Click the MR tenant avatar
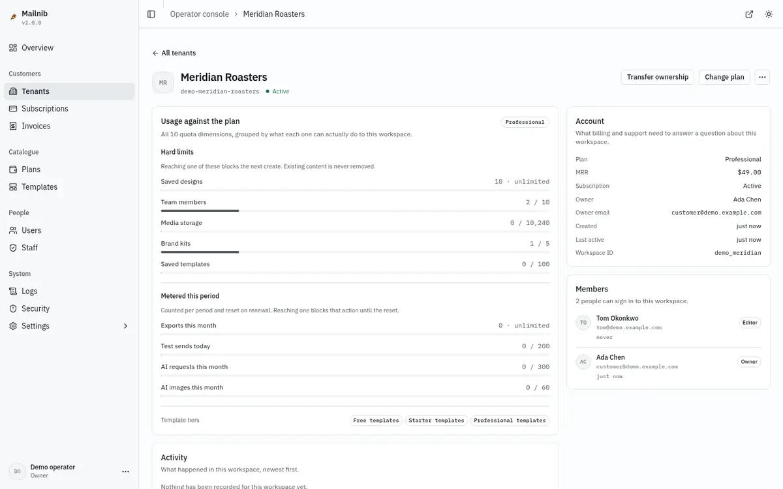783x489 pixels. tap(163, 83)
